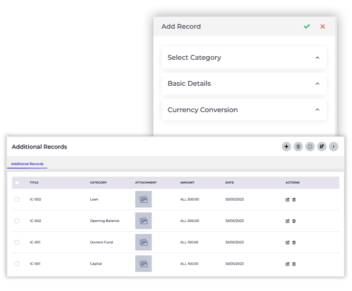Click the square select icon in toolbar
This screenshot has width=352, height=291.
pos(310,147)
